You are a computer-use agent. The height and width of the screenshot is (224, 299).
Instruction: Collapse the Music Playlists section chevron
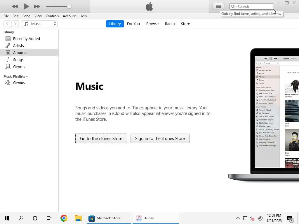(27, 76)
